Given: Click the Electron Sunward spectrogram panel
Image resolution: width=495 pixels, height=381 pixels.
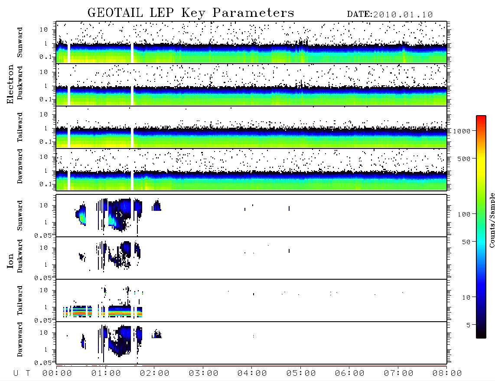Looking at the screenshot, I should (251, 42).
